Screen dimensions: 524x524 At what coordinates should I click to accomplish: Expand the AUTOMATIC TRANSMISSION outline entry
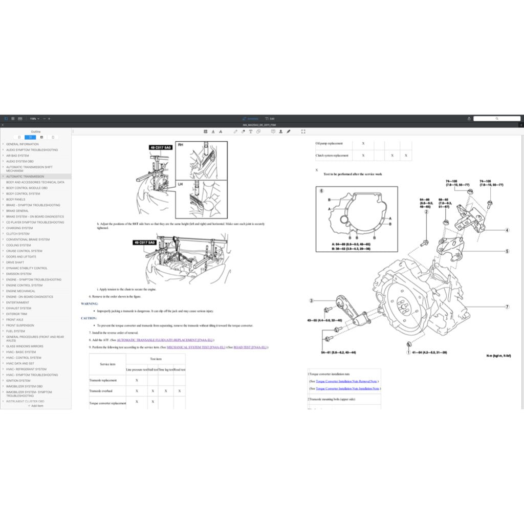coord(4,176)
